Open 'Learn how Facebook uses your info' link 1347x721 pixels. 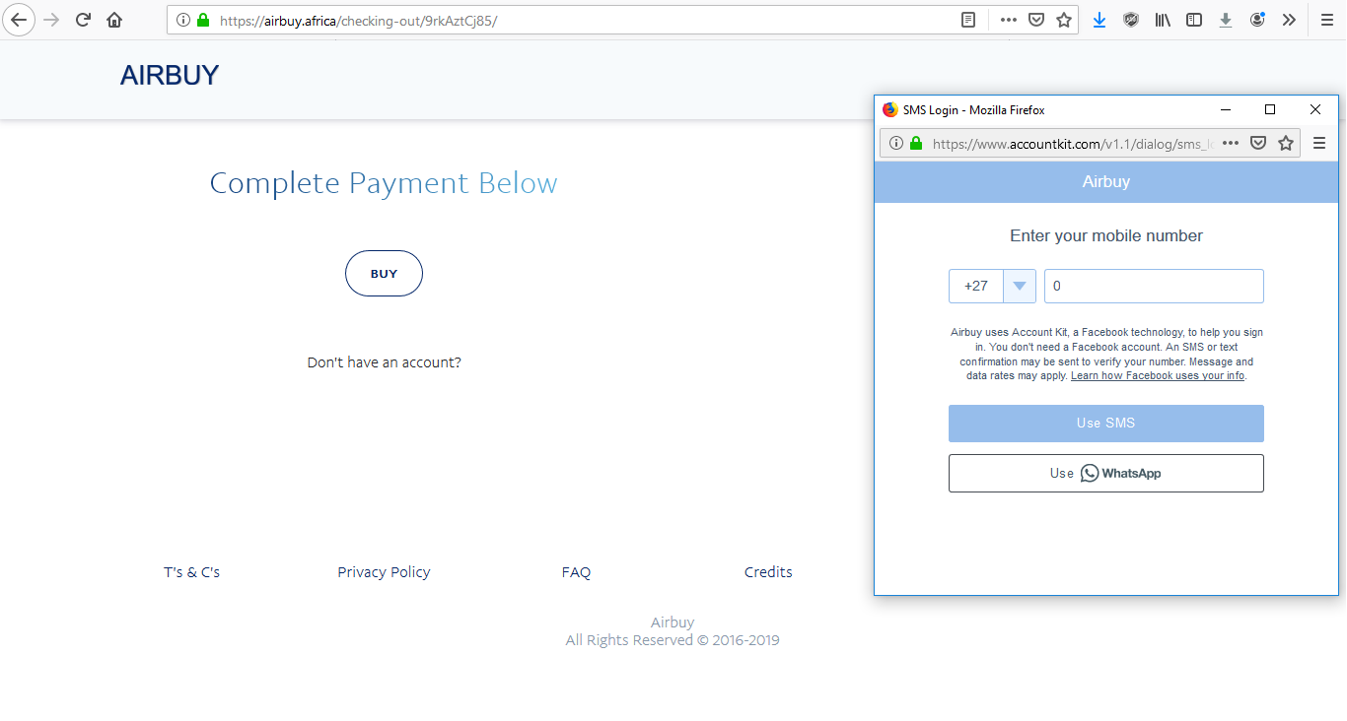tap(1158, 376)
